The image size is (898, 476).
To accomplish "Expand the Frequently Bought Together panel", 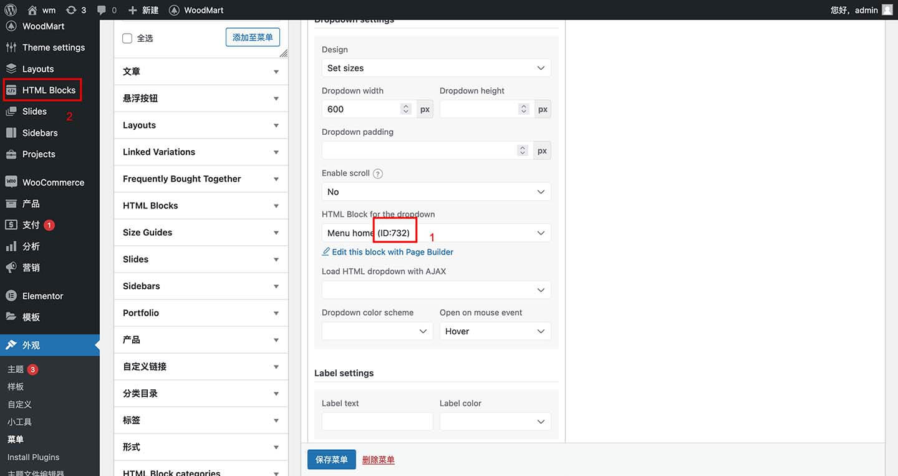I will coord(201,179).
